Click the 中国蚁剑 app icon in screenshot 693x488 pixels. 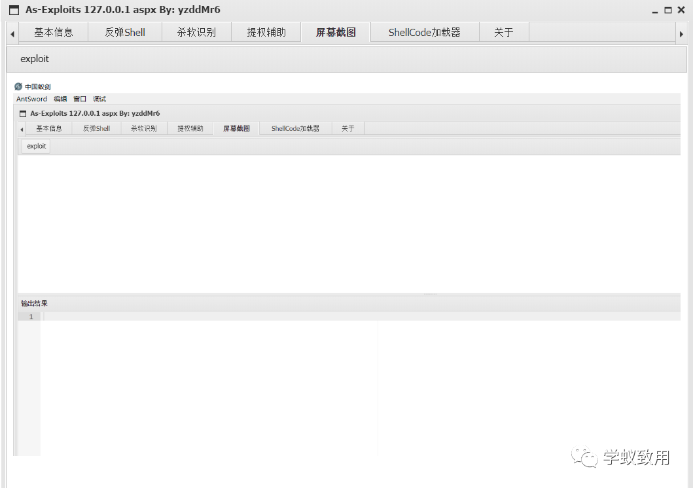coord(18,86)
